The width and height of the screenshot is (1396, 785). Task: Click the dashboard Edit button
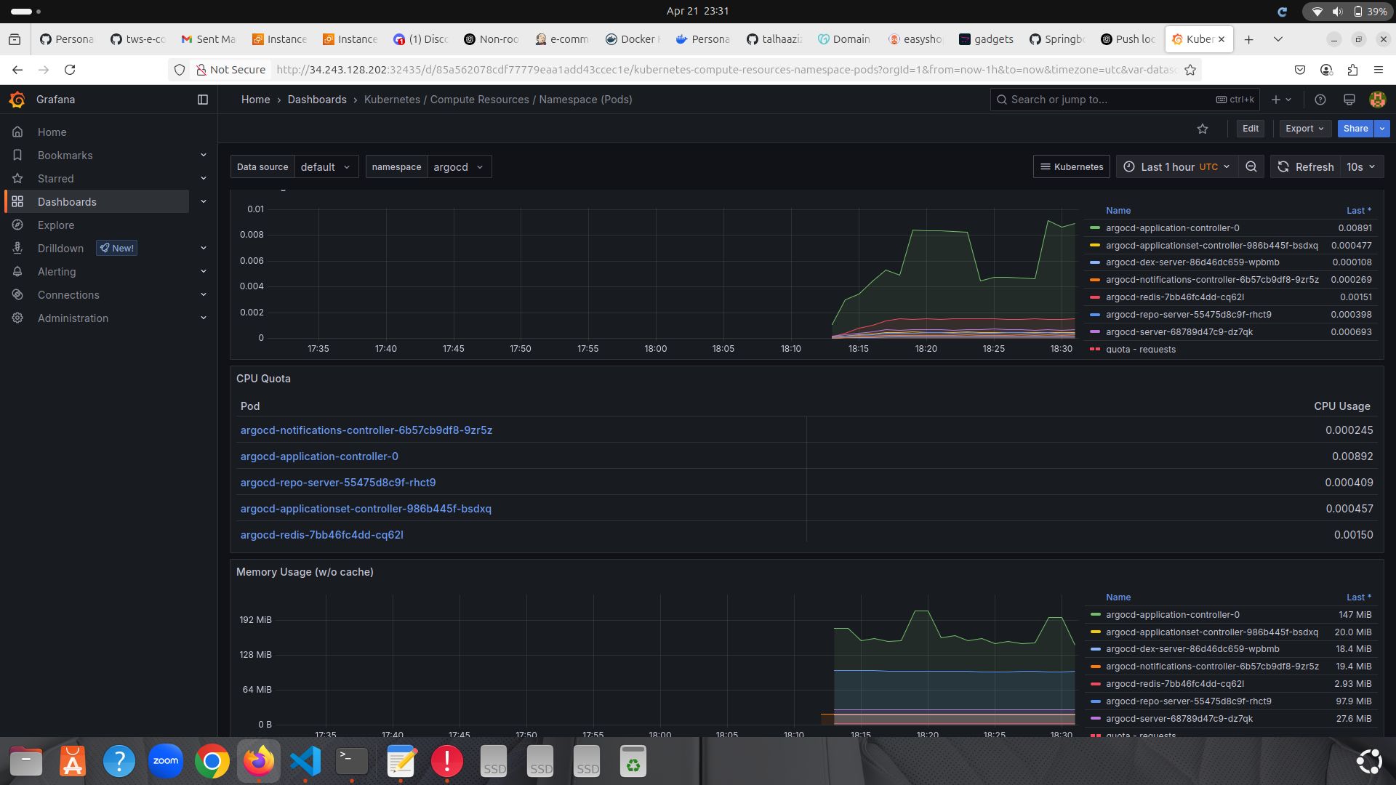tap(1251, 129)
